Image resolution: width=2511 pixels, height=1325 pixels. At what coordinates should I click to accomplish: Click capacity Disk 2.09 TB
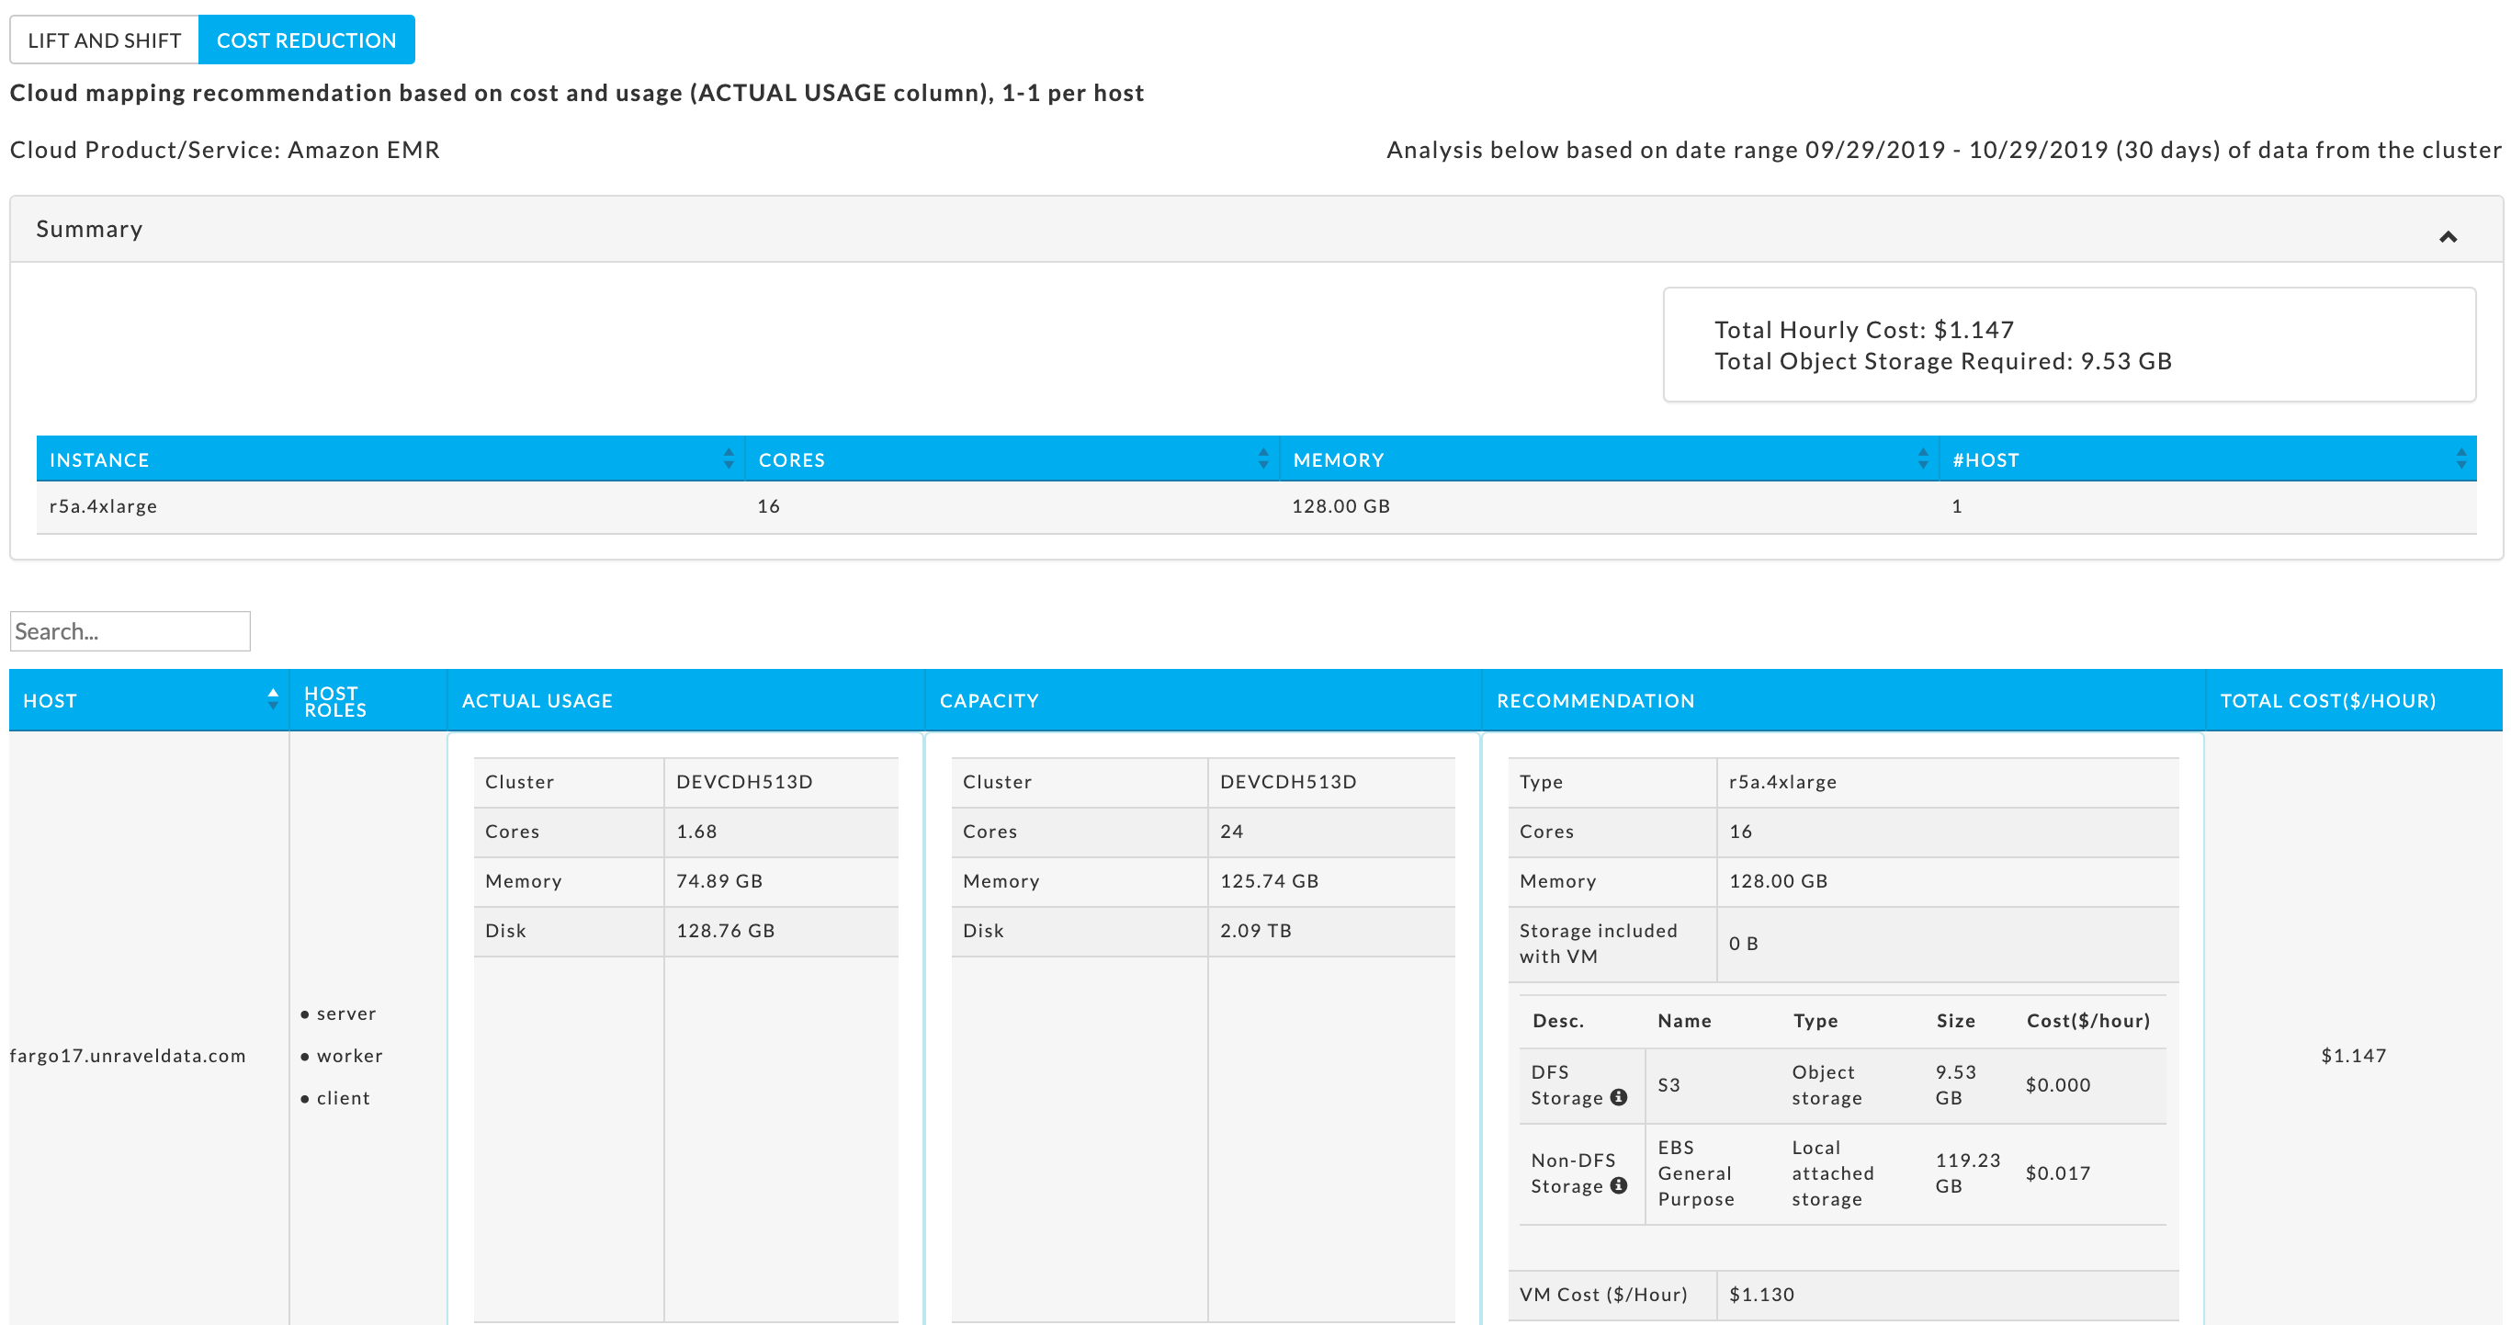point(1255,930)
